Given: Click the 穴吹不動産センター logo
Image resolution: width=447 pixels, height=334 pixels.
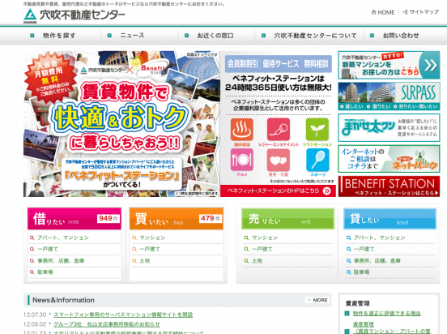Looking at the screenshot, I should (74, 15).
